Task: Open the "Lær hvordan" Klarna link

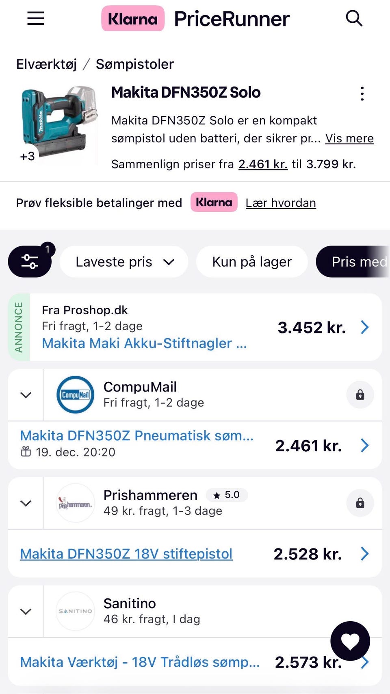Action: pos(281,203)
